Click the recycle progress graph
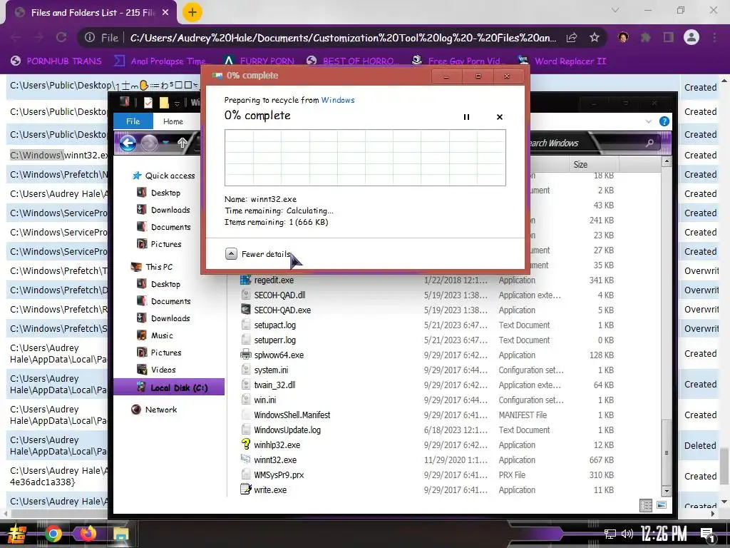The height and width of the screenshot is (548, 730). [x=365, y=158]
